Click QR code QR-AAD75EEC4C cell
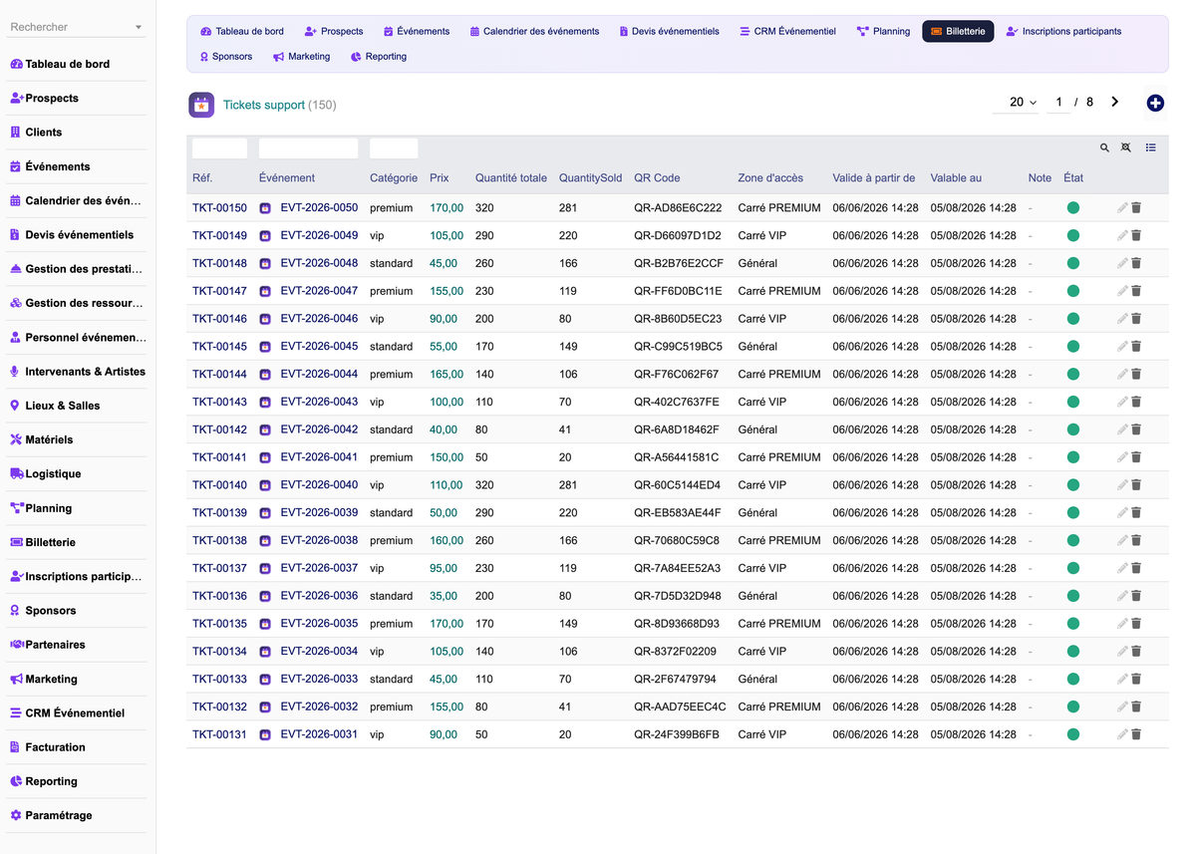The height and width of the screenshot is (854, 1196). pos(680,707)
